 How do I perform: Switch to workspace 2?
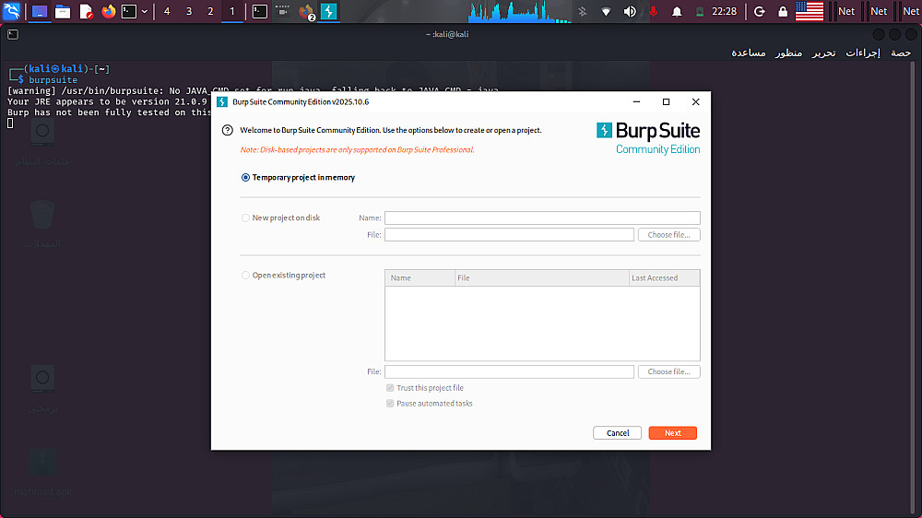click(x=210, y=11)
